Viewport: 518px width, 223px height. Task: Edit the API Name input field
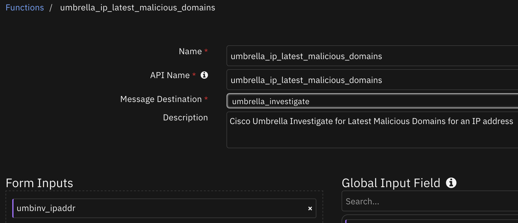point(372,80)
